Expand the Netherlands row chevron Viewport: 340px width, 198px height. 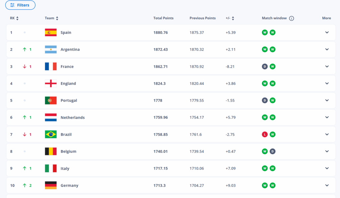[327, 117]
